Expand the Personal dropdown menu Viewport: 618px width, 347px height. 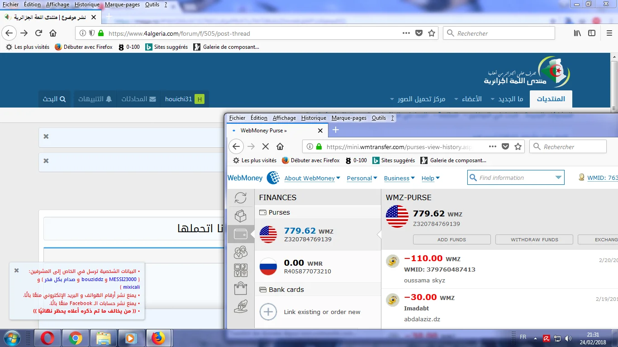click(362, 178)
